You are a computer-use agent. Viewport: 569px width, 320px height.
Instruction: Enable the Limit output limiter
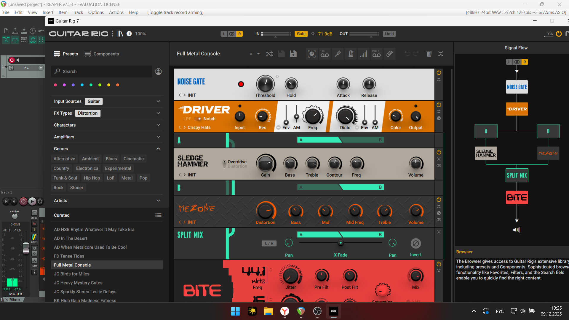click(389, 34)
